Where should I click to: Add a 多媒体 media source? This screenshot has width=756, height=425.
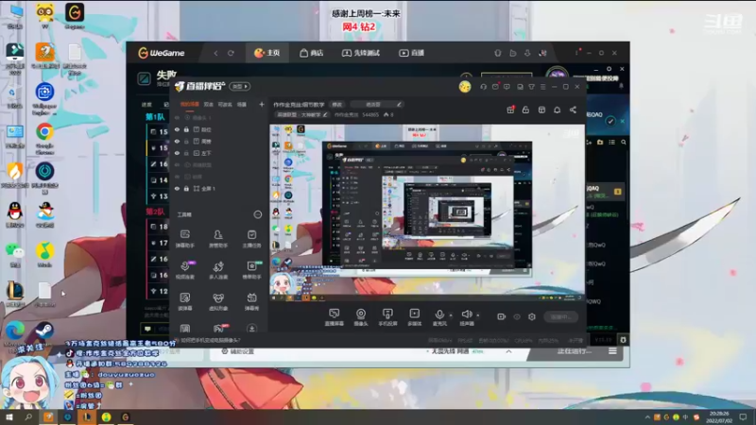coord(414,317)
